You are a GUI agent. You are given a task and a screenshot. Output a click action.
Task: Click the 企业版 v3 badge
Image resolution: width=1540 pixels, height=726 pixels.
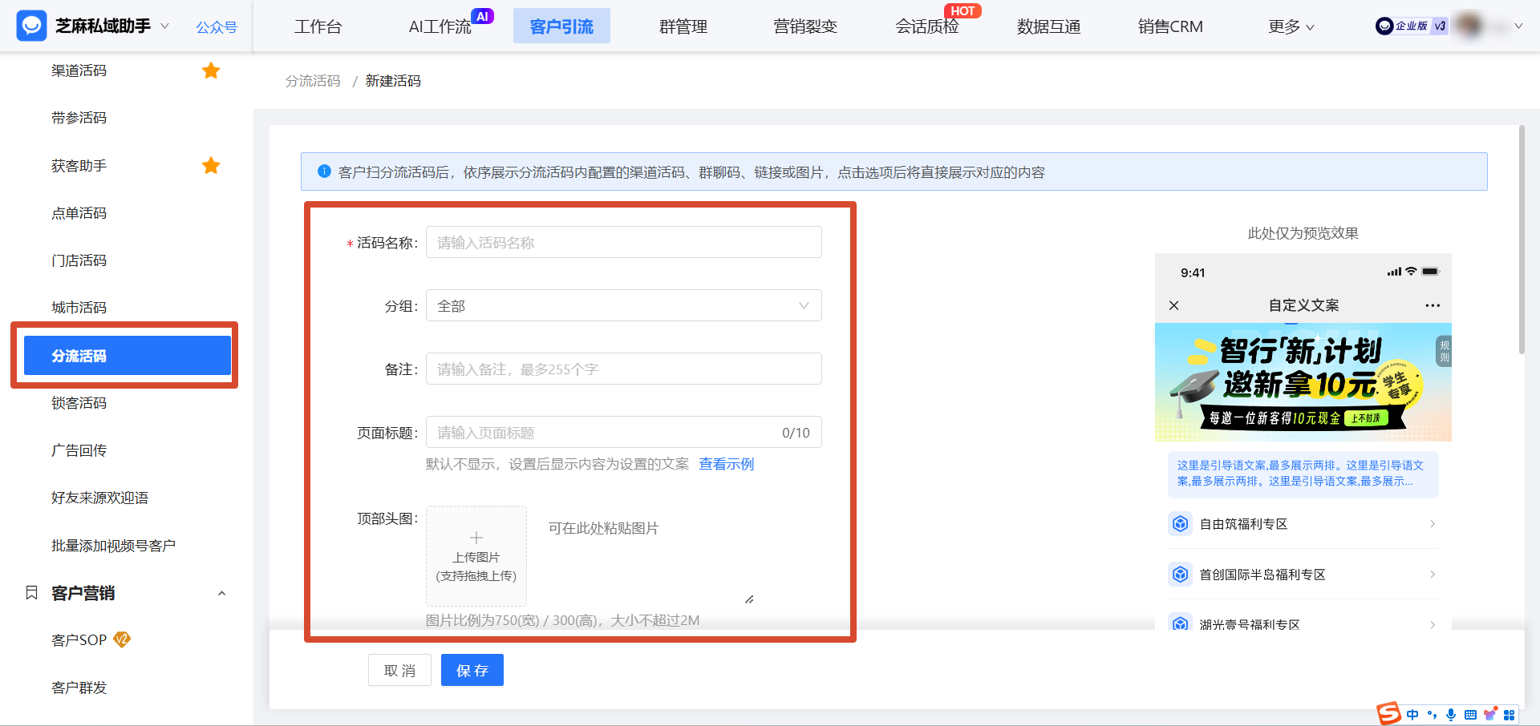pos(1412,26)
